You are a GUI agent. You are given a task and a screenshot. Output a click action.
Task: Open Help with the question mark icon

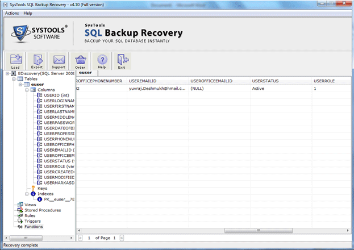click(x=102, y=61)
